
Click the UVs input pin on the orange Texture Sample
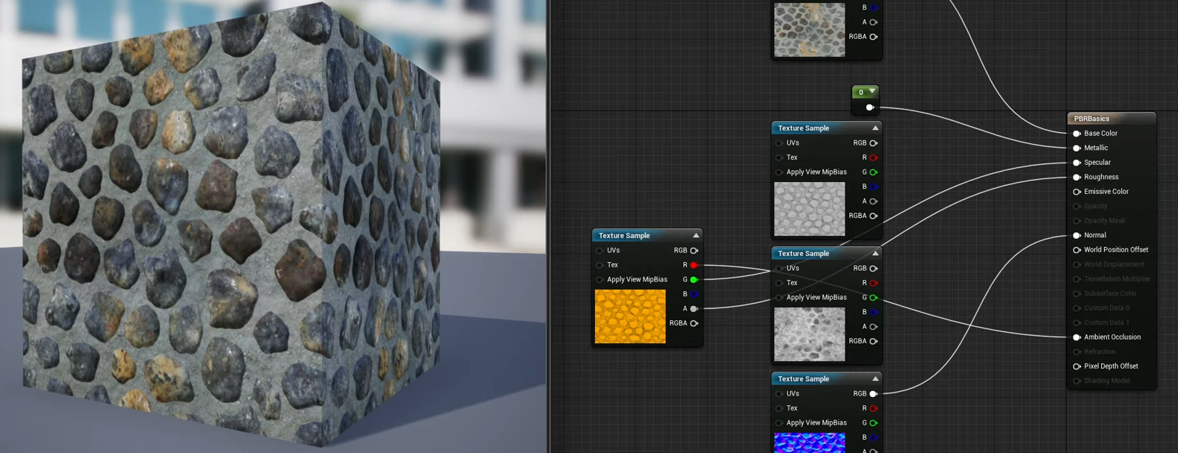(x=599, y=251)
